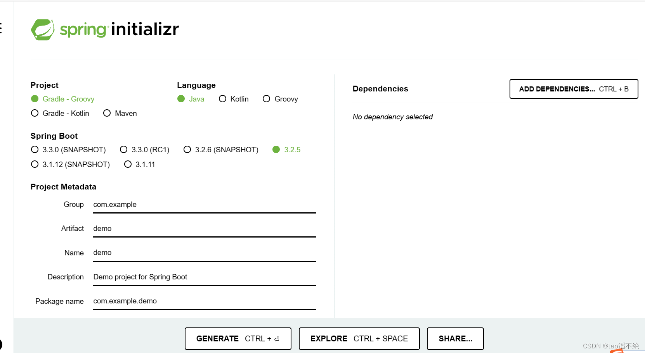Edit the Name field value demo
Screen dimensions: 645x353
[205, 253]
